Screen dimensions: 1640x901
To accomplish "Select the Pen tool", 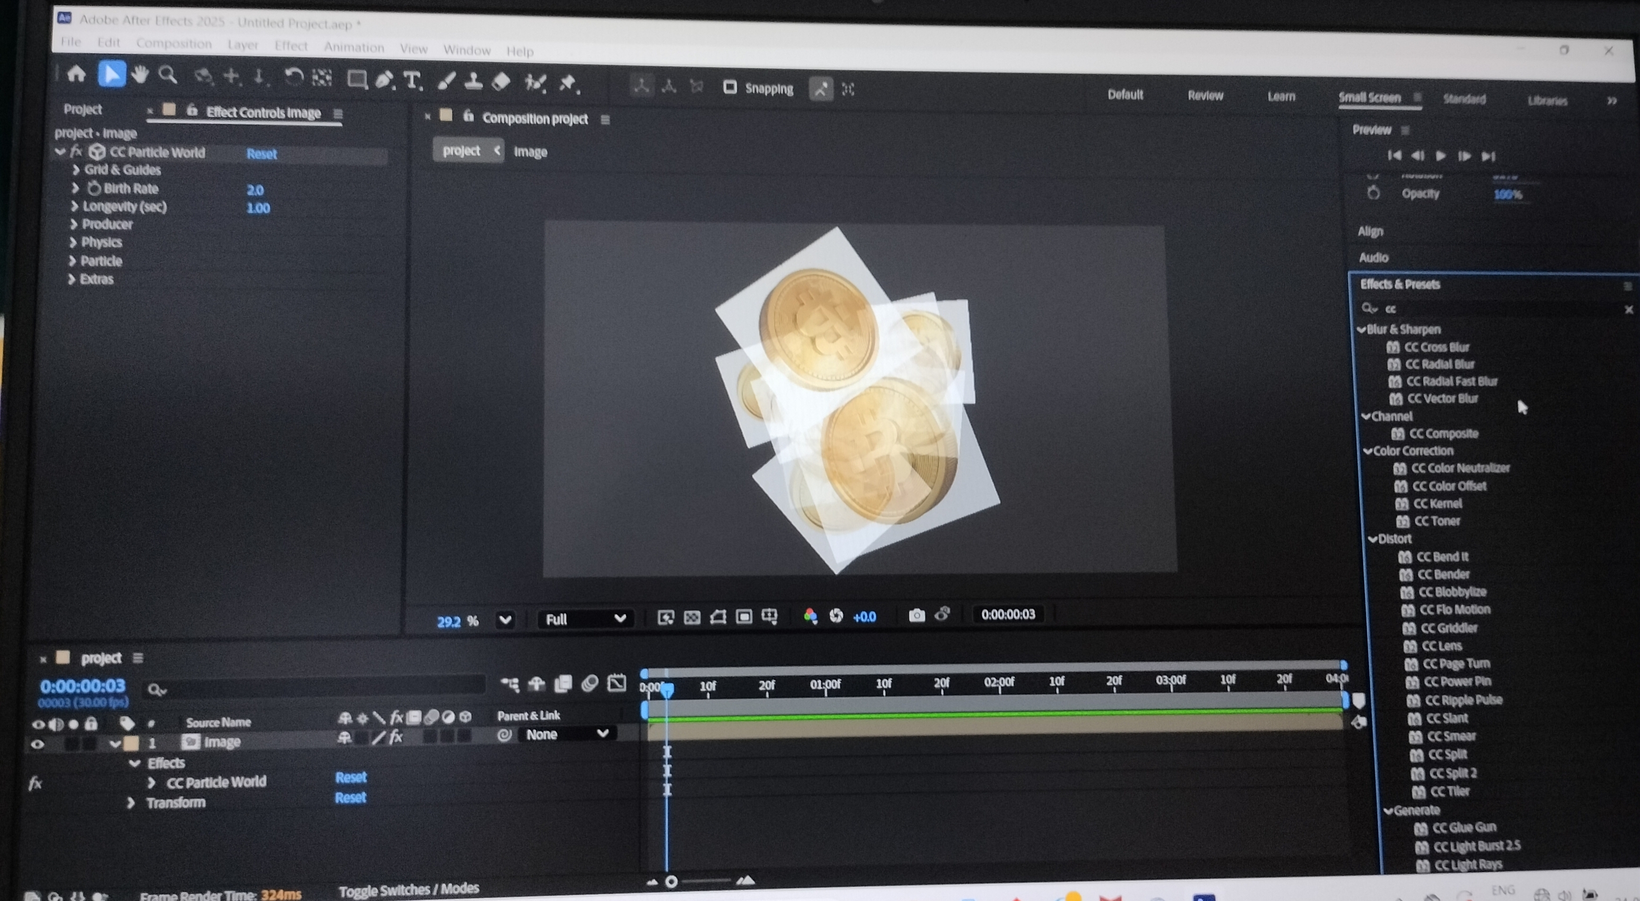I will (384, 80).
